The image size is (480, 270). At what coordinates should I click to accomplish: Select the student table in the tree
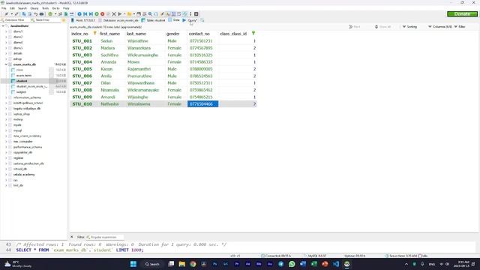pos(22,81)
